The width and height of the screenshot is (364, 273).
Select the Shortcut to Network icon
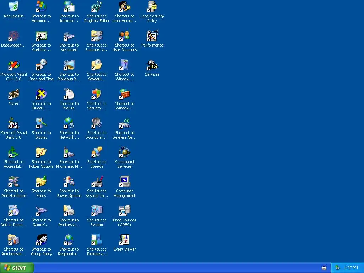click(69, 123)
